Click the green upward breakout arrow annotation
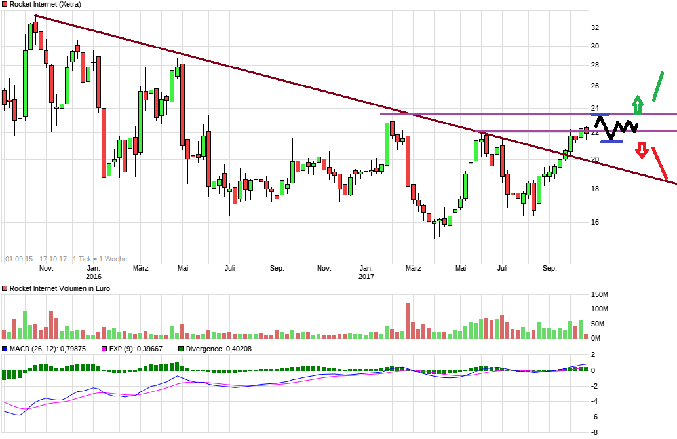 (637, 106)
